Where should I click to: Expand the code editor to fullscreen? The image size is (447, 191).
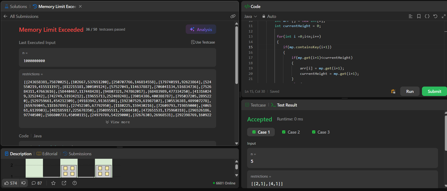click(x=443, y=16)
